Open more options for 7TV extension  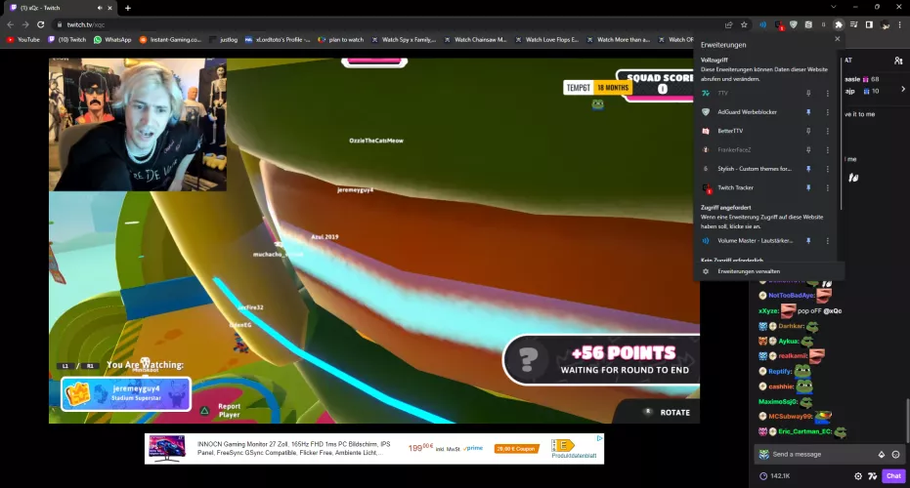828,94
